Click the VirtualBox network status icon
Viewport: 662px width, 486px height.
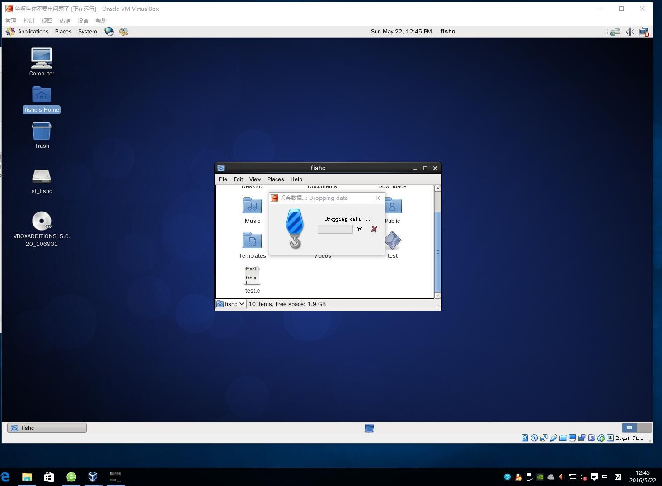pos(544,438)
